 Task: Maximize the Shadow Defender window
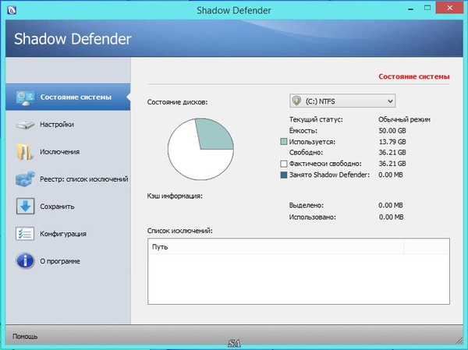[427, 8]
